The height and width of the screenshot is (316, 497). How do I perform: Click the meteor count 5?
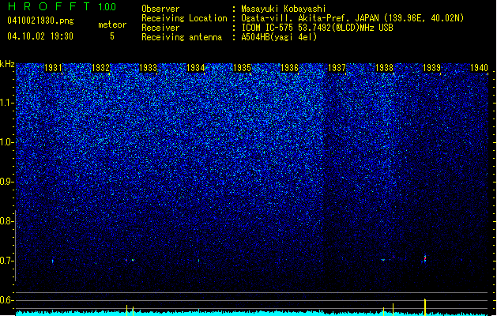pos(112,36)
